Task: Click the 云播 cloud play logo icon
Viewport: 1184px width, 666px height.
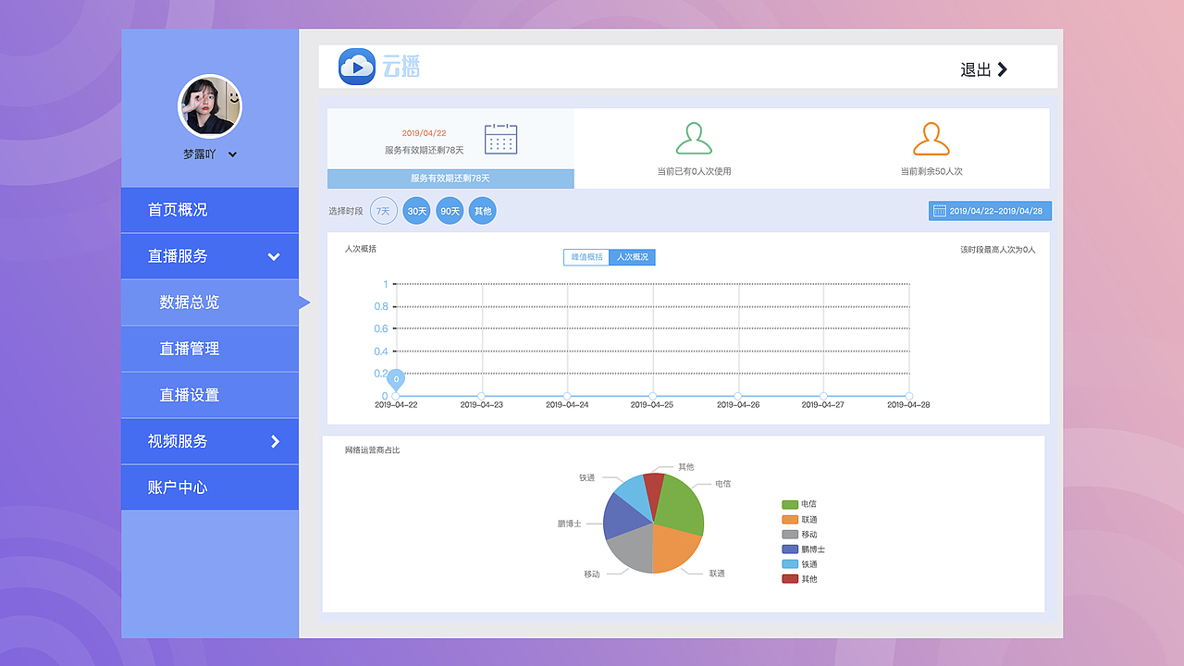Action: pyautogui.click(x=356, y=67)
